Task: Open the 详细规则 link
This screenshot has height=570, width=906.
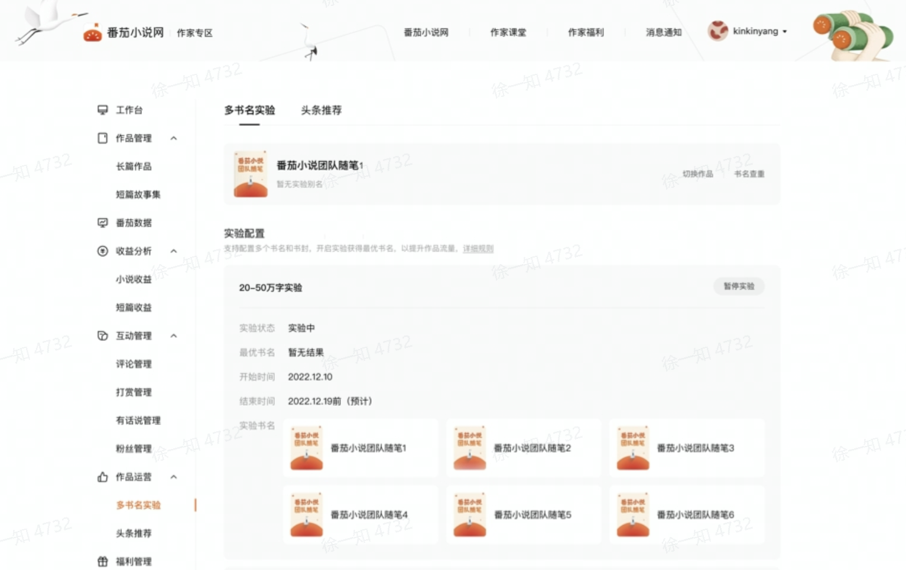Action: click(x=478, y=249)
